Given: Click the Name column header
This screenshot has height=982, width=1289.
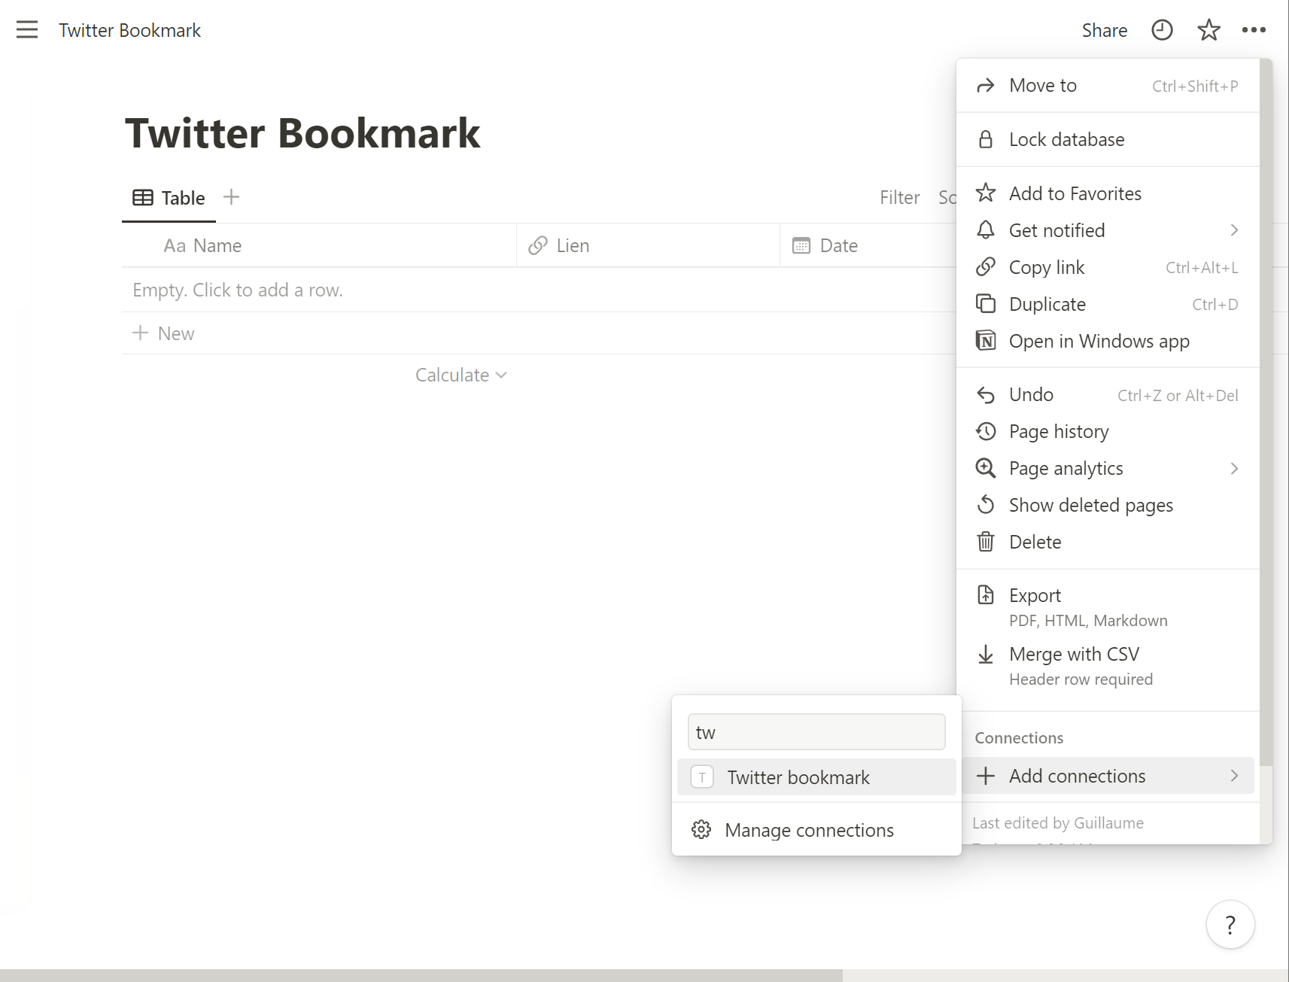Looking at the screenshot, I should point(319,245).
